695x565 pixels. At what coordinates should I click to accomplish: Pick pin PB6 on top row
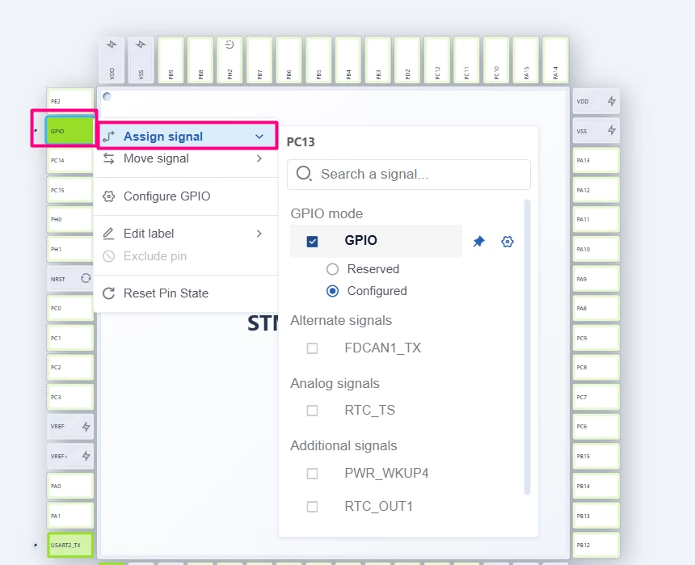tap(289, 60)
